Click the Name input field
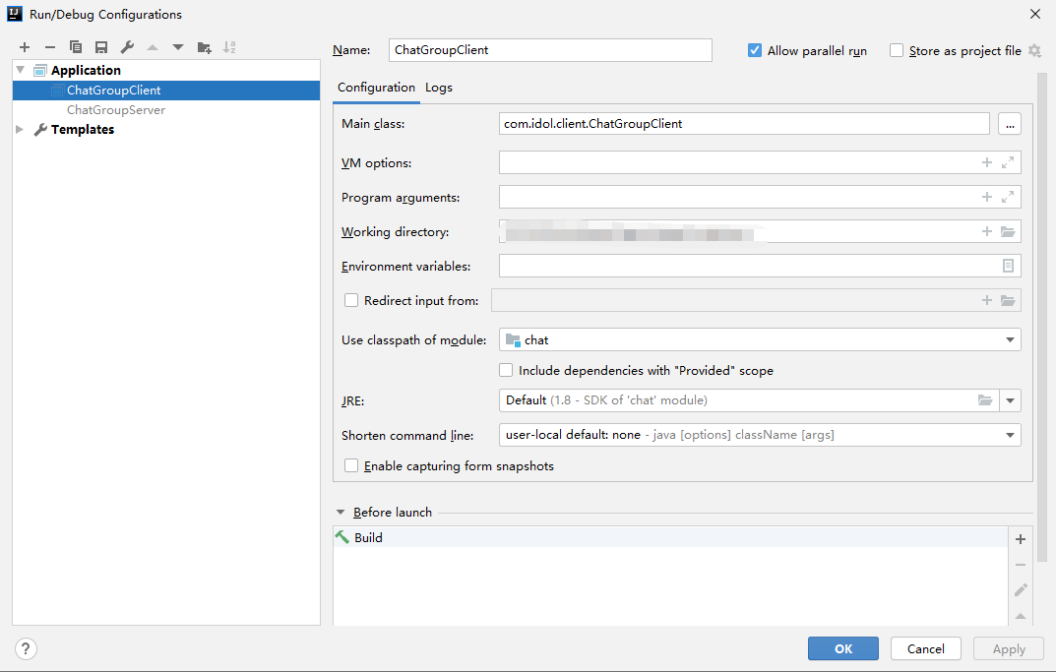The height and width of the screenshot is (672, 1056). (550, 50)
